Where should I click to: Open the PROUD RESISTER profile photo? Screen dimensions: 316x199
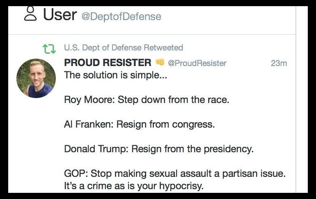click(x=36, y=78)
